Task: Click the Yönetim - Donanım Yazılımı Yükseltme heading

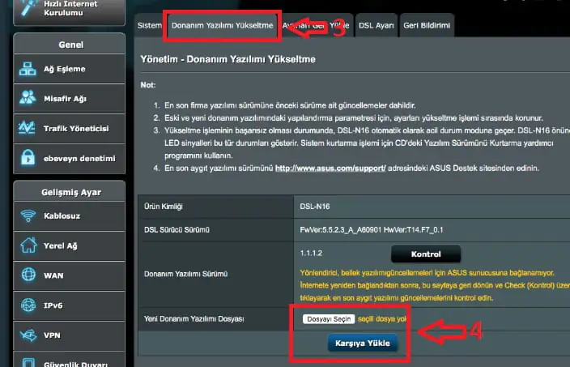Action: tap(228, 59)
